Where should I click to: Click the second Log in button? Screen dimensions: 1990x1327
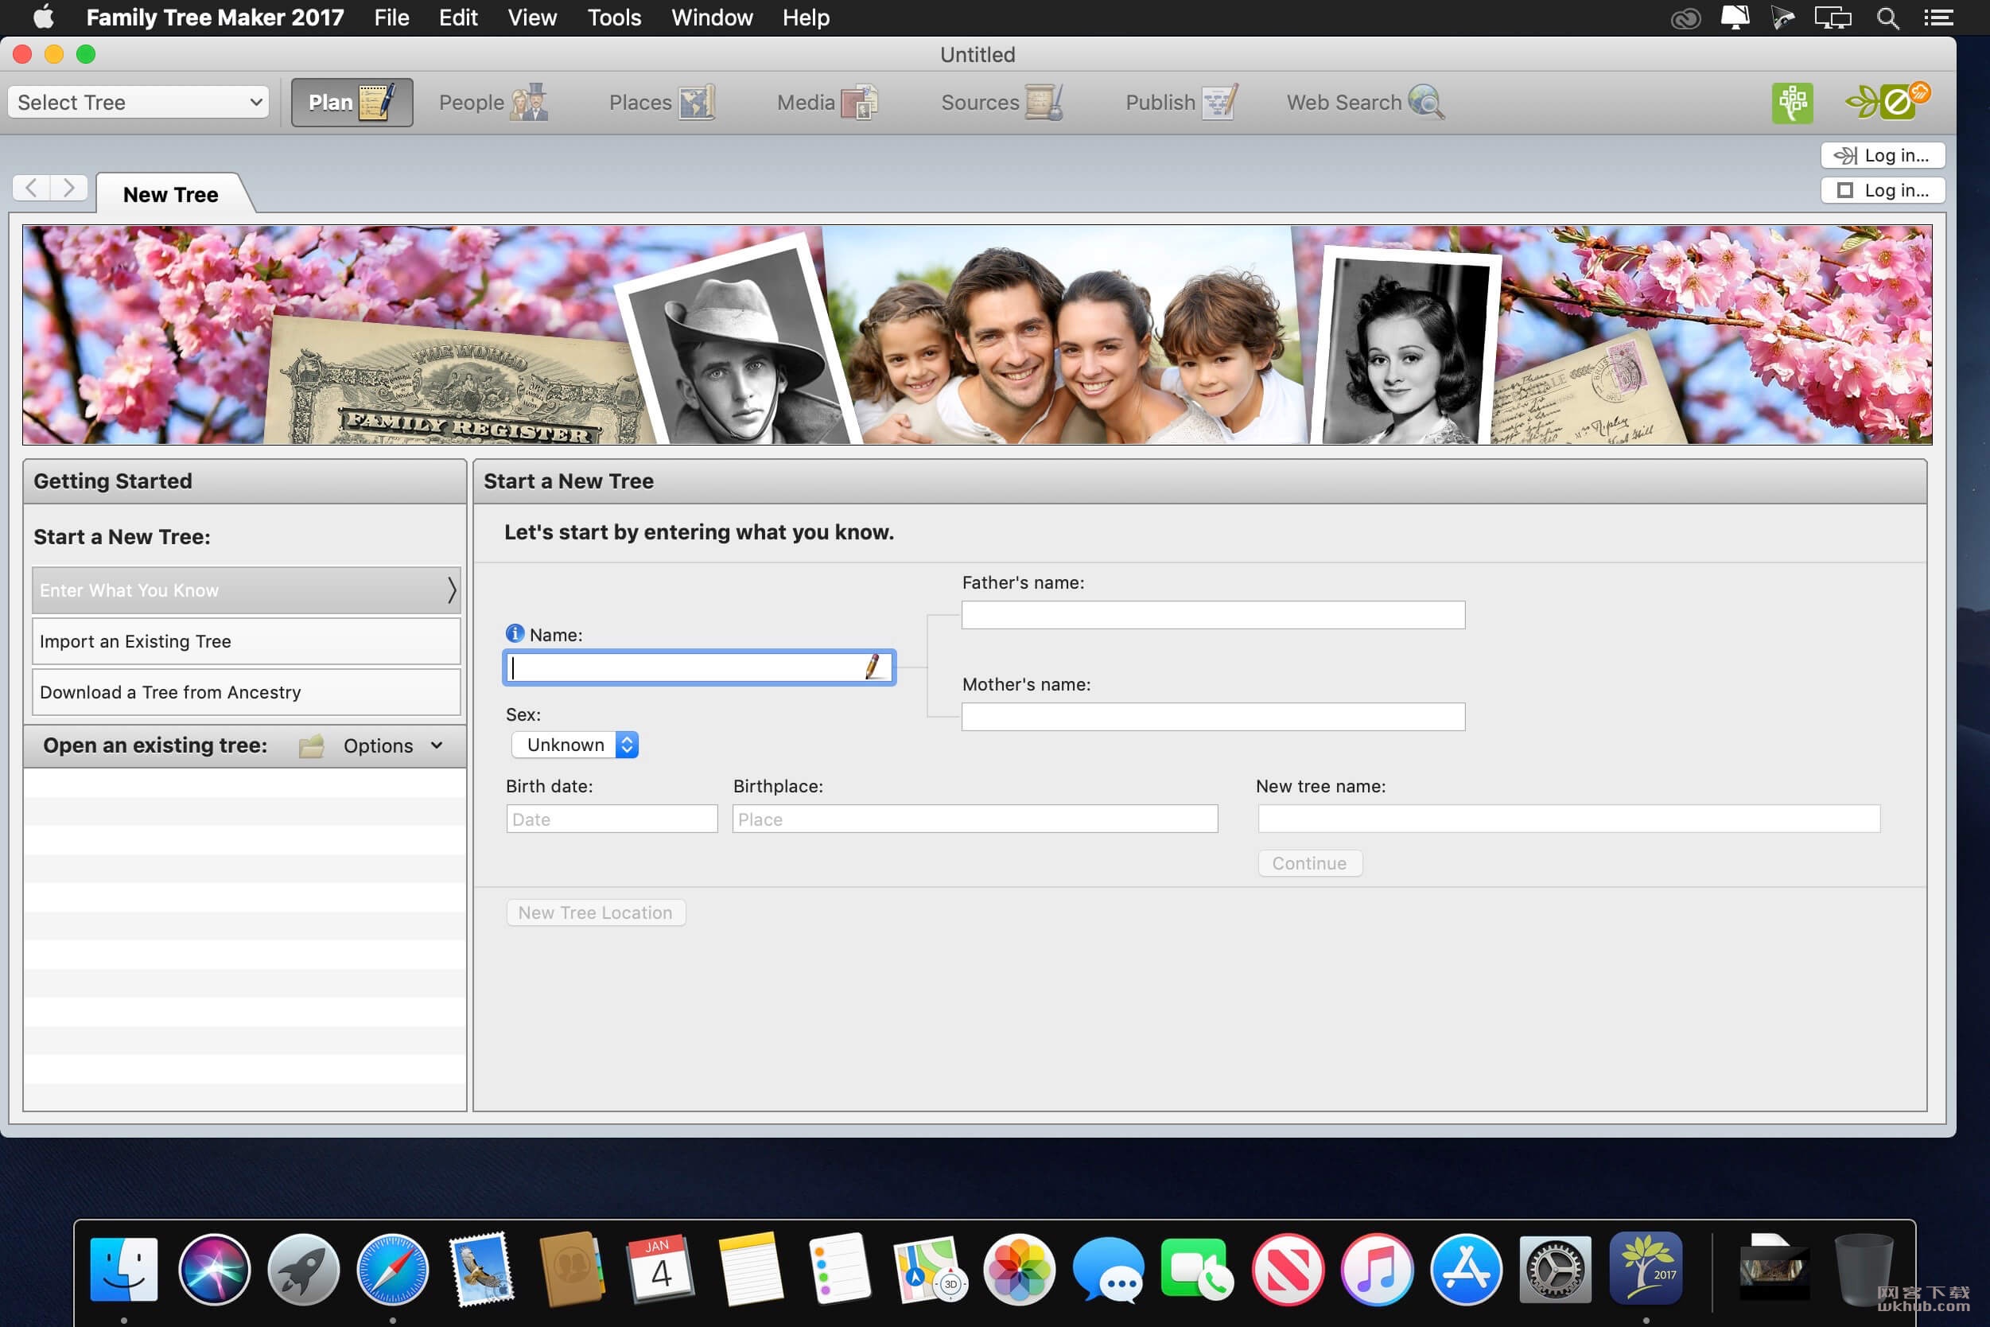(x=1883, y=190)
